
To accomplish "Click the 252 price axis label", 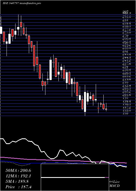I will pyautogui.click(x=125, y=51).
